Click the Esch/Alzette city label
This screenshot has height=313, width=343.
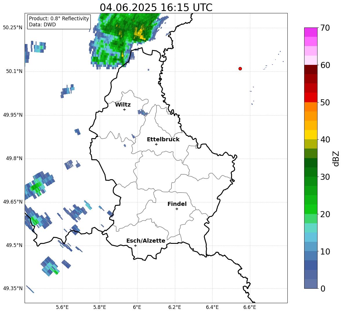pos(146,241)
